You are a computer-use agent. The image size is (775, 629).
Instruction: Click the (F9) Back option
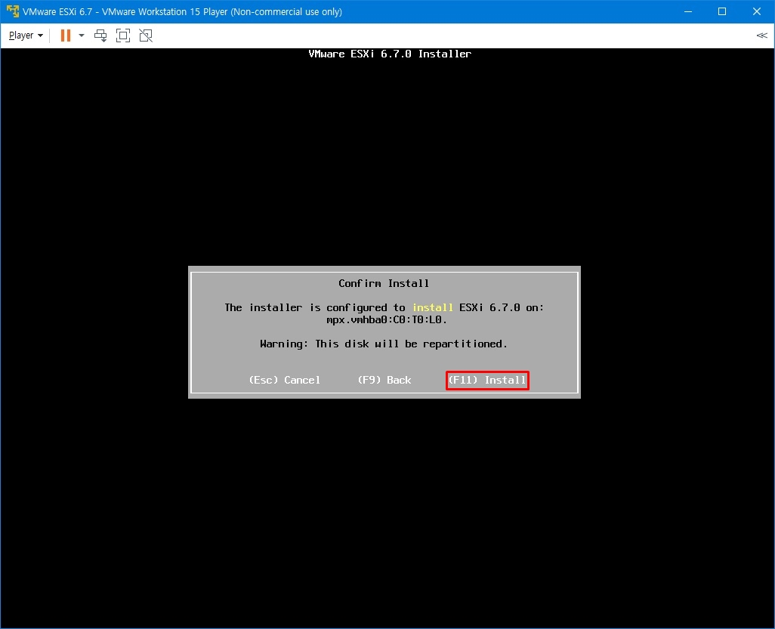[384, 380]
